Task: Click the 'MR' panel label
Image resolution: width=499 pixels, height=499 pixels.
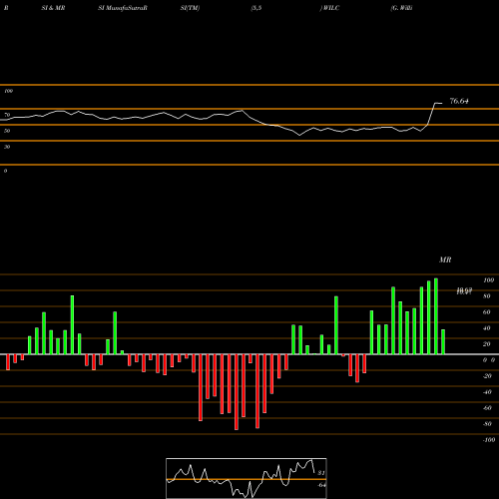Action: [445, 259]
